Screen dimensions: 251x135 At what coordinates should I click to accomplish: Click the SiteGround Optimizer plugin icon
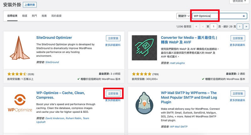(x=20, y=48)
